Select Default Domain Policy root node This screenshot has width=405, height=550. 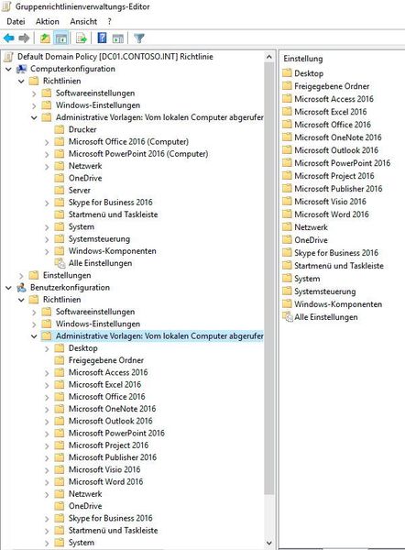[x=115, y=57]
